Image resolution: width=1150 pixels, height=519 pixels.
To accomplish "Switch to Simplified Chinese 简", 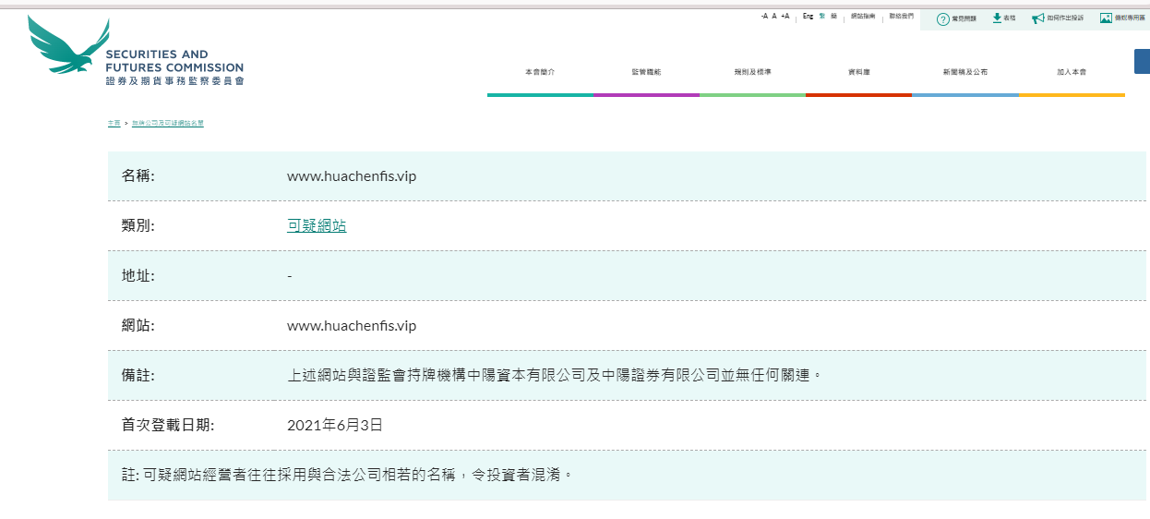I will (x=834, y=17).
